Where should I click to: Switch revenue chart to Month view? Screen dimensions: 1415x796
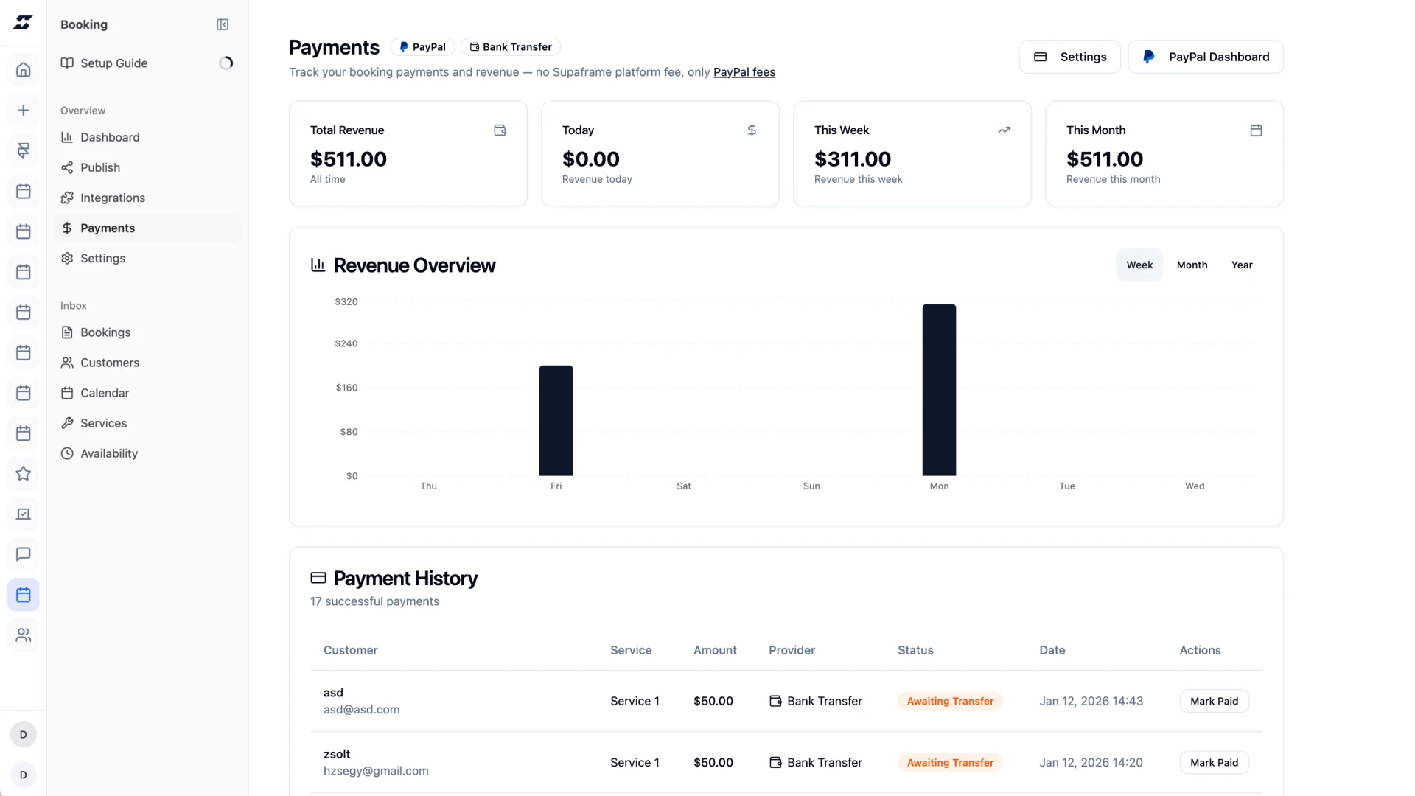click(x=1192, y=265)
